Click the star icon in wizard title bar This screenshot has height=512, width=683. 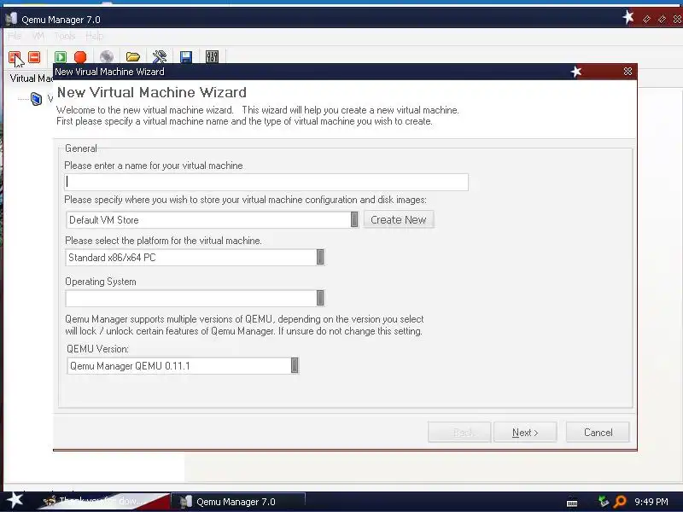coord(576,72)
